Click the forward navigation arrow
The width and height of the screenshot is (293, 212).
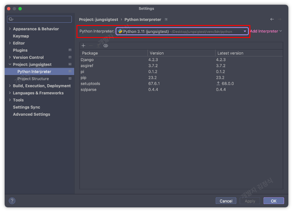(280, 19)
